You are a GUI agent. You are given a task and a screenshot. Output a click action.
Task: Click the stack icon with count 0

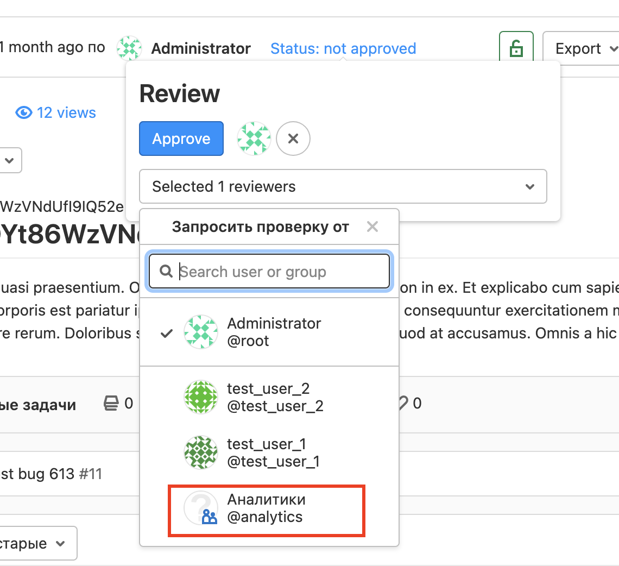point(111,403)
